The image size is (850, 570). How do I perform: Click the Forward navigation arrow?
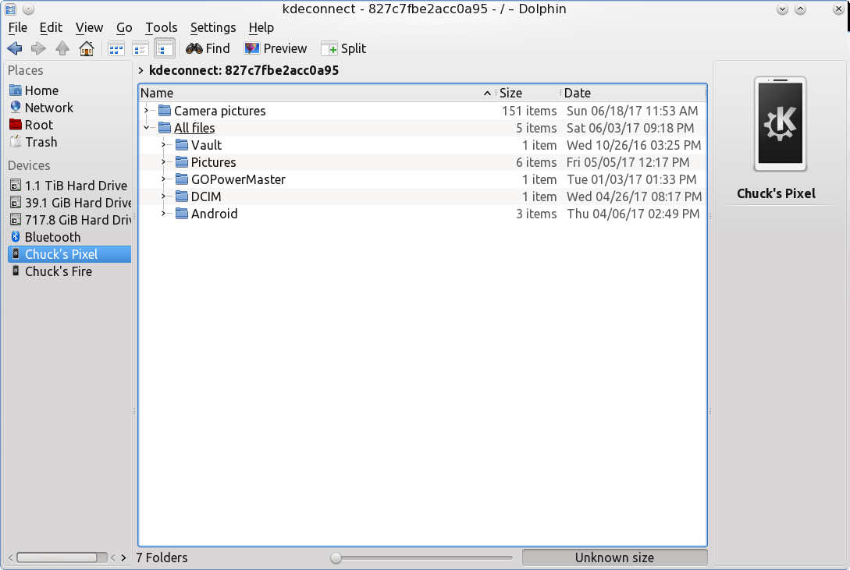[x=38, y=48]
